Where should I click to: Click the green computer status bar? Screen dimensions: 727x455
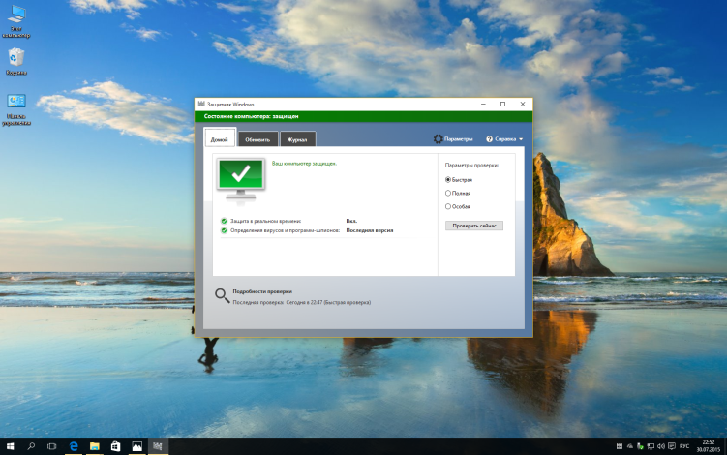[x=364, y=116]
